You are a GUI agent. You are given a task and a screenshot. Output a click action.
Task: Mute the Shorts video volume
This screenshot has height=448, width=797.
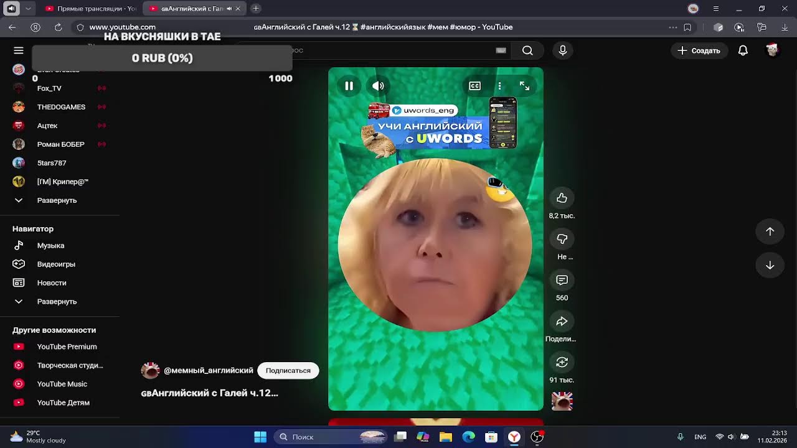pos(378,86)
